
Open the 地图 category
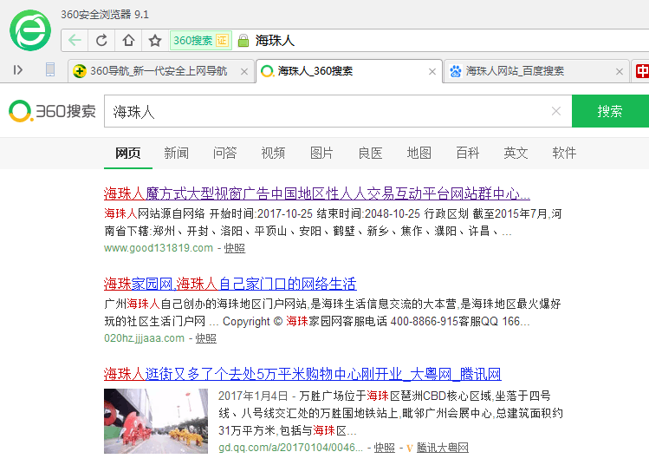(419, 153)
